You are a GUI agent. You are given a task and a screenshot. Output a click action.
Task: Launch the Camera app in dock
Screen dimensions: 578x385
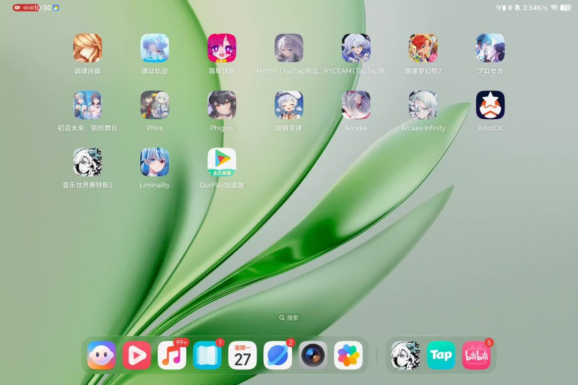313,355
